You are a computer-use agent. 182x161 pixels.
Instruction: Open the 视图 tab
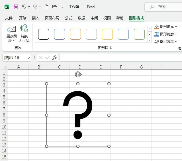click(107, 18)
